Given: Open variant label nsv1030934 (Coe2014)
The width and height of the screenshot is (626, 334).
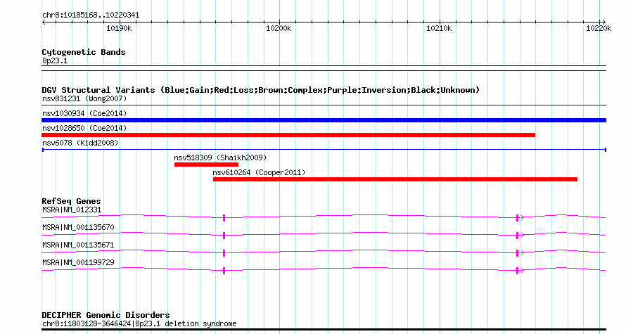Looking at the screenshot, I should pyautogui.click(x=84, y=113).
